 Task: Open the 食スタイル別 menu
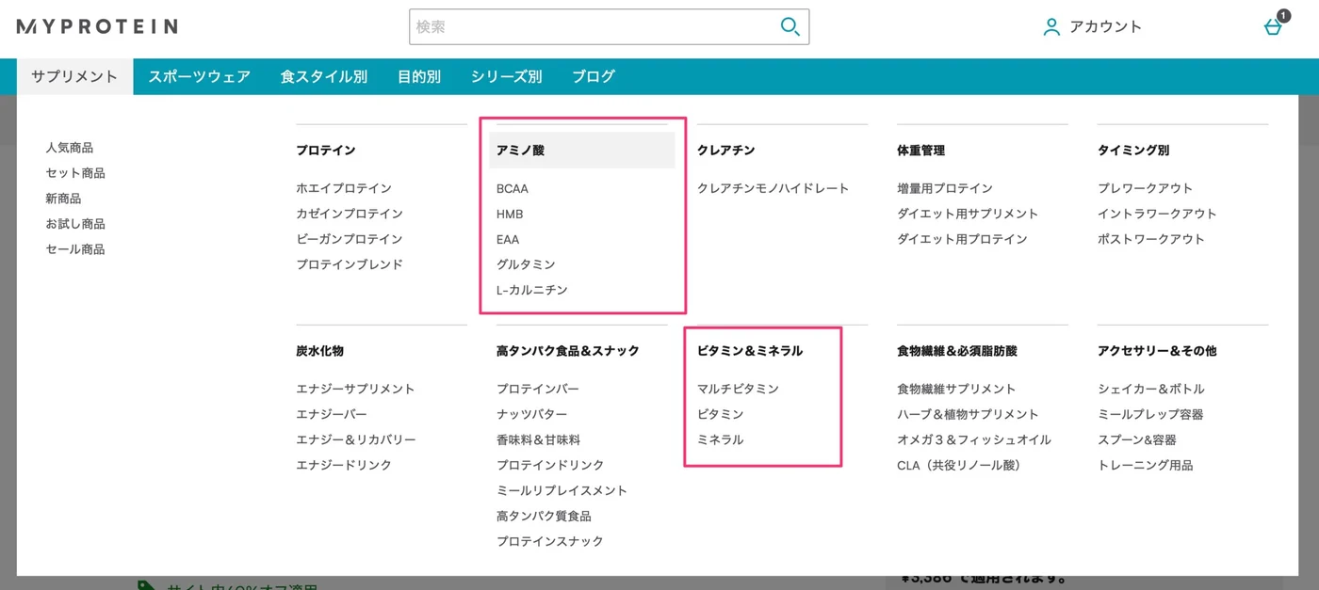tap(323, 77)
